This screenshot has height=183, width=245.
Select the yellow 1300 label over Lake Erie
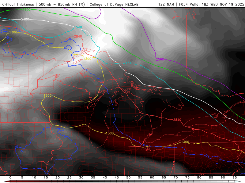185,142
